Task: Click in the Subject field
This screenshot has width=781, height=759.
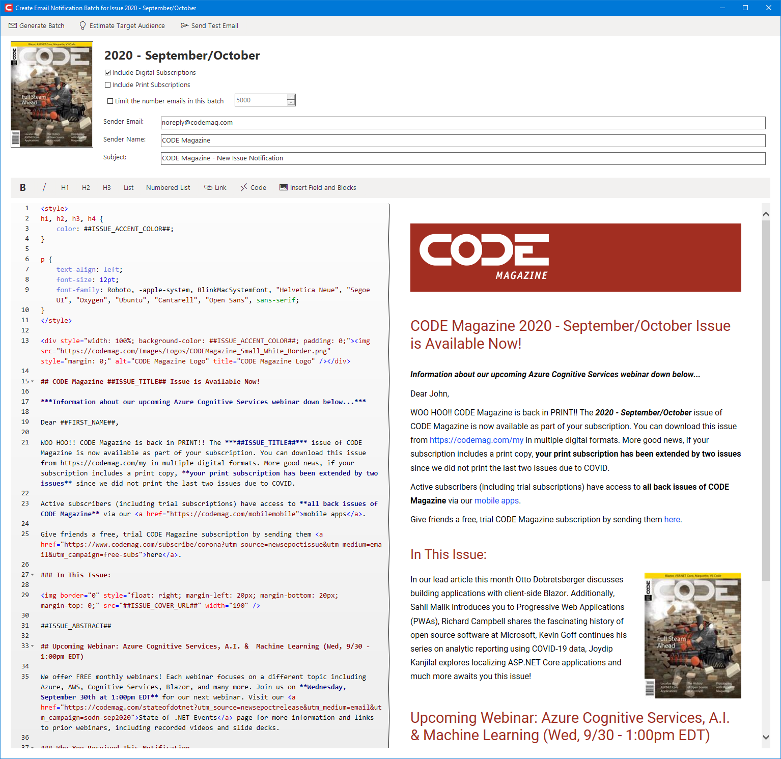Action: pos(463,158)
